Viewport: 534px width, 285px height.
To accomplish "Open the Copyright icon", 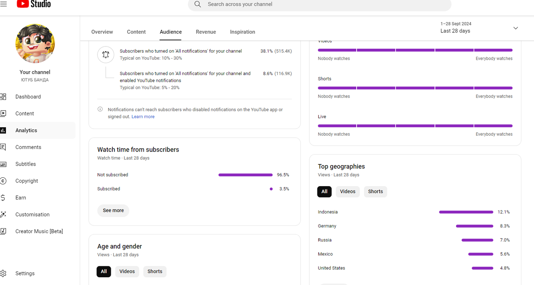I will 3,181.
